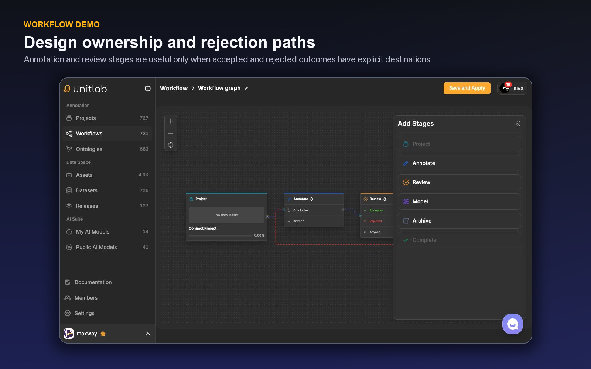Expand the maxway workspace chevron
591x369 pixels.
pyautogui.click(x=148, y=334)
